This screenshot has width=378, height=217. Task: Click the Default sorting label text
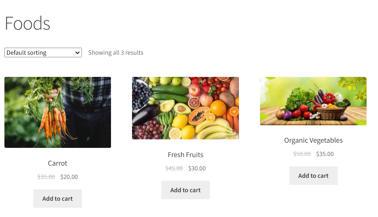point(26,53)
